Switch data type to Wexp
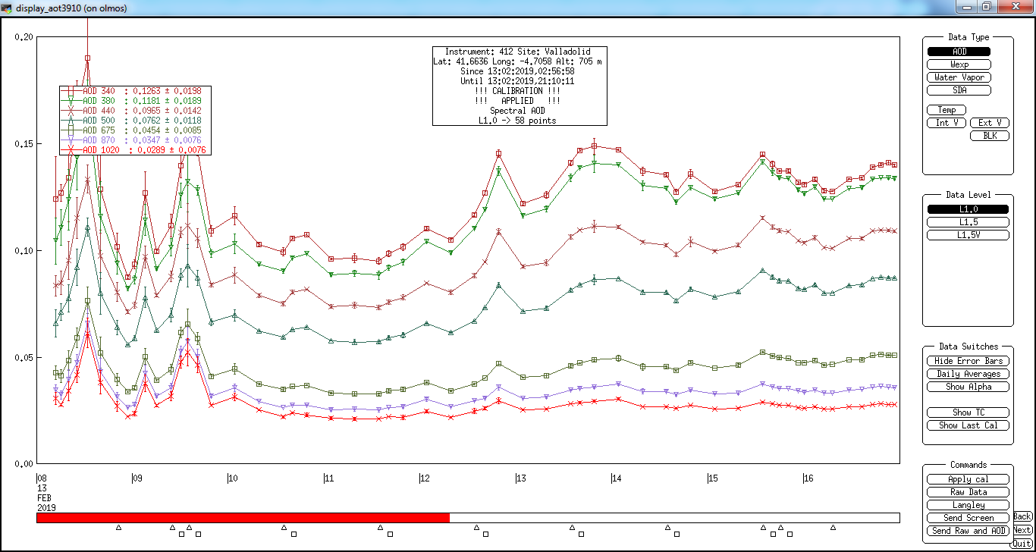This screenshot has width=1036, height=552. tap(959, 64)
